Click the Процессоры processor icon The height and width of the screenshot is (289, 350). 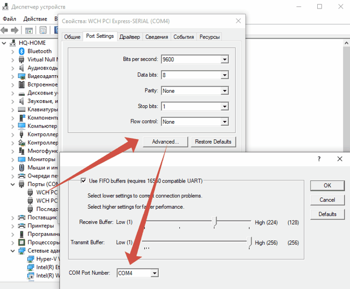tap(22, 242)
